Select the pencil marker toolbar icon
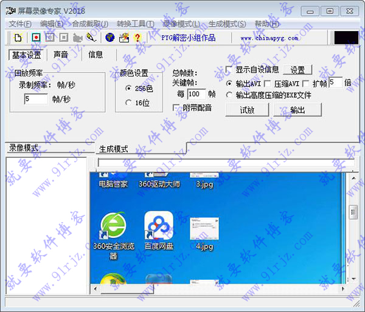This screenshot has height=312, width=365. 91,38
